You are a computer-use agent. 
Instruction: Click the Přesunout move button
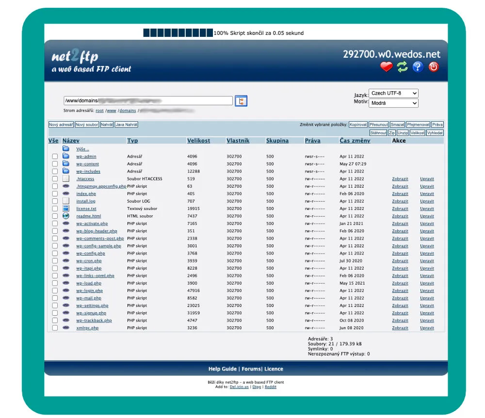pos(379,125)
